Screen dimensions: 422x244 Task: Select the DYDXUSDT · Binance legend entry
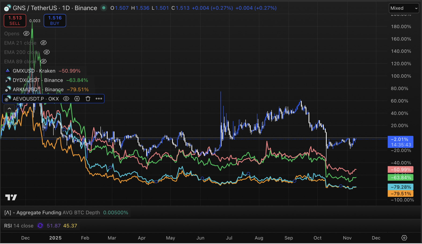click(38, 80)
